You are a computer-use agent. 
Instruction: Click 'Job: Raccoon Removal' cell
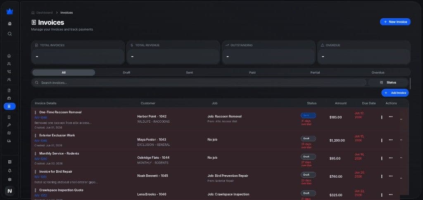224,117
